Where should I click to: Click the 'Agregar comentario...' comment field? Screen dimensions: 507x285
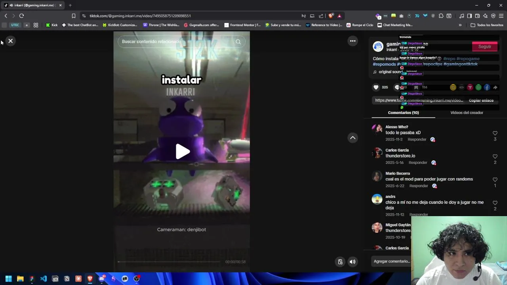(392, 261)
